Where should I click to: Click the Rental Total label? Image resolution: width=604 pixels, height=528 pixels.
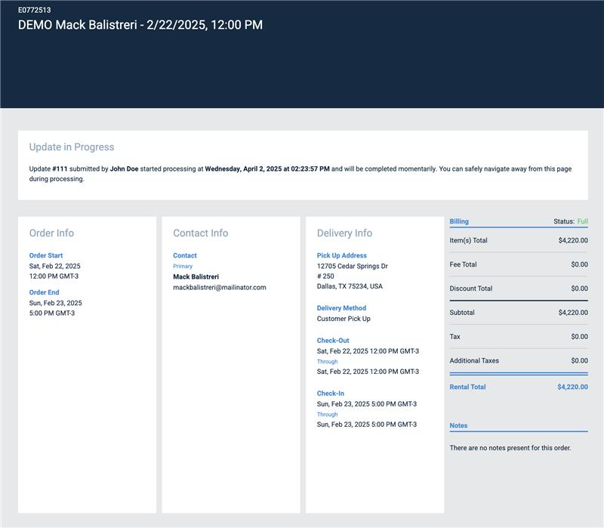[x=467, y=387]
